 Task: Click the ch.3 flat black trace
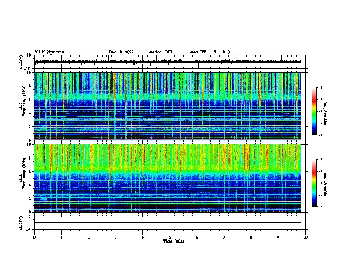tap(168, 223)
